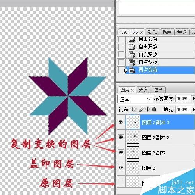Hide layer 图层 2 副本 2
The width and height of the screenshot is (195, 195).
[x=121, y=137]
